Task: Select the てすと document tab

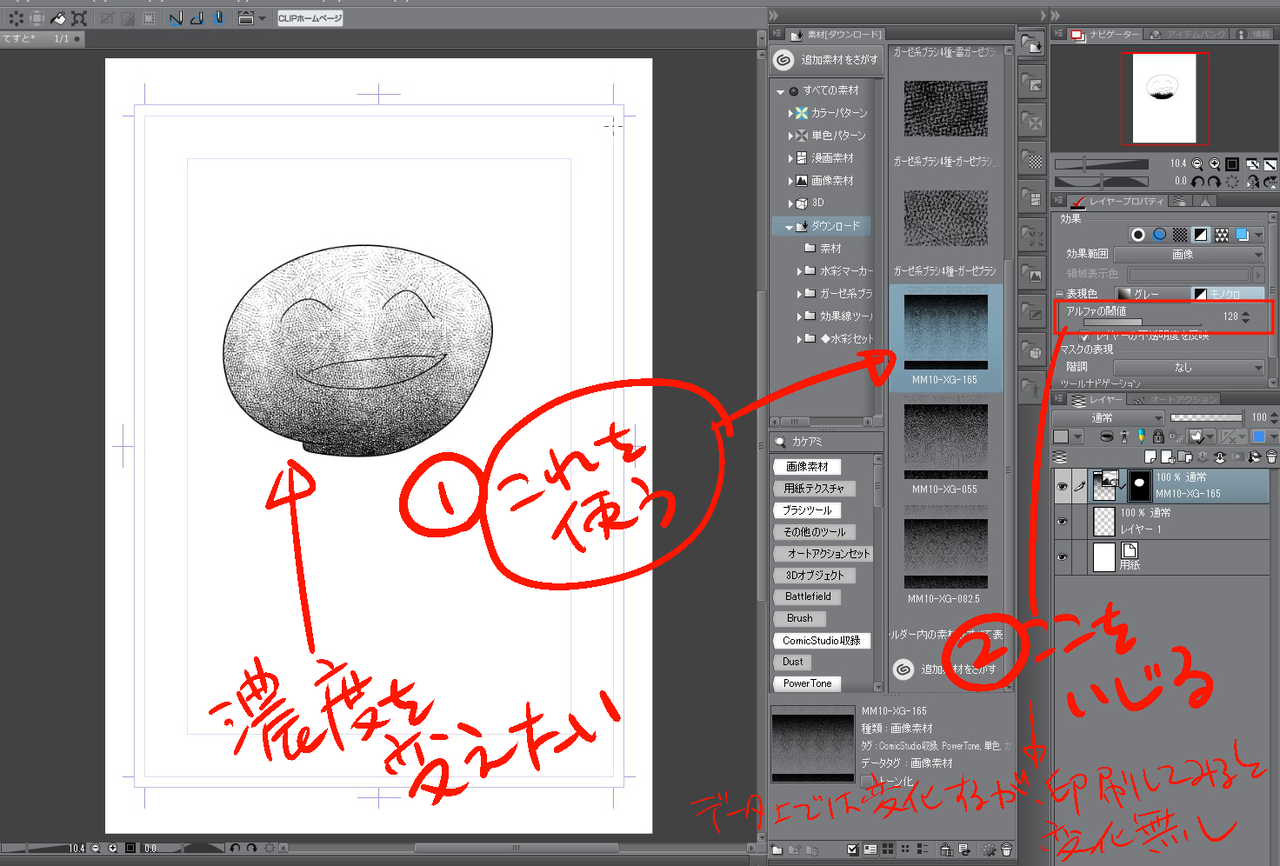Action: click(x=41, y=38)
